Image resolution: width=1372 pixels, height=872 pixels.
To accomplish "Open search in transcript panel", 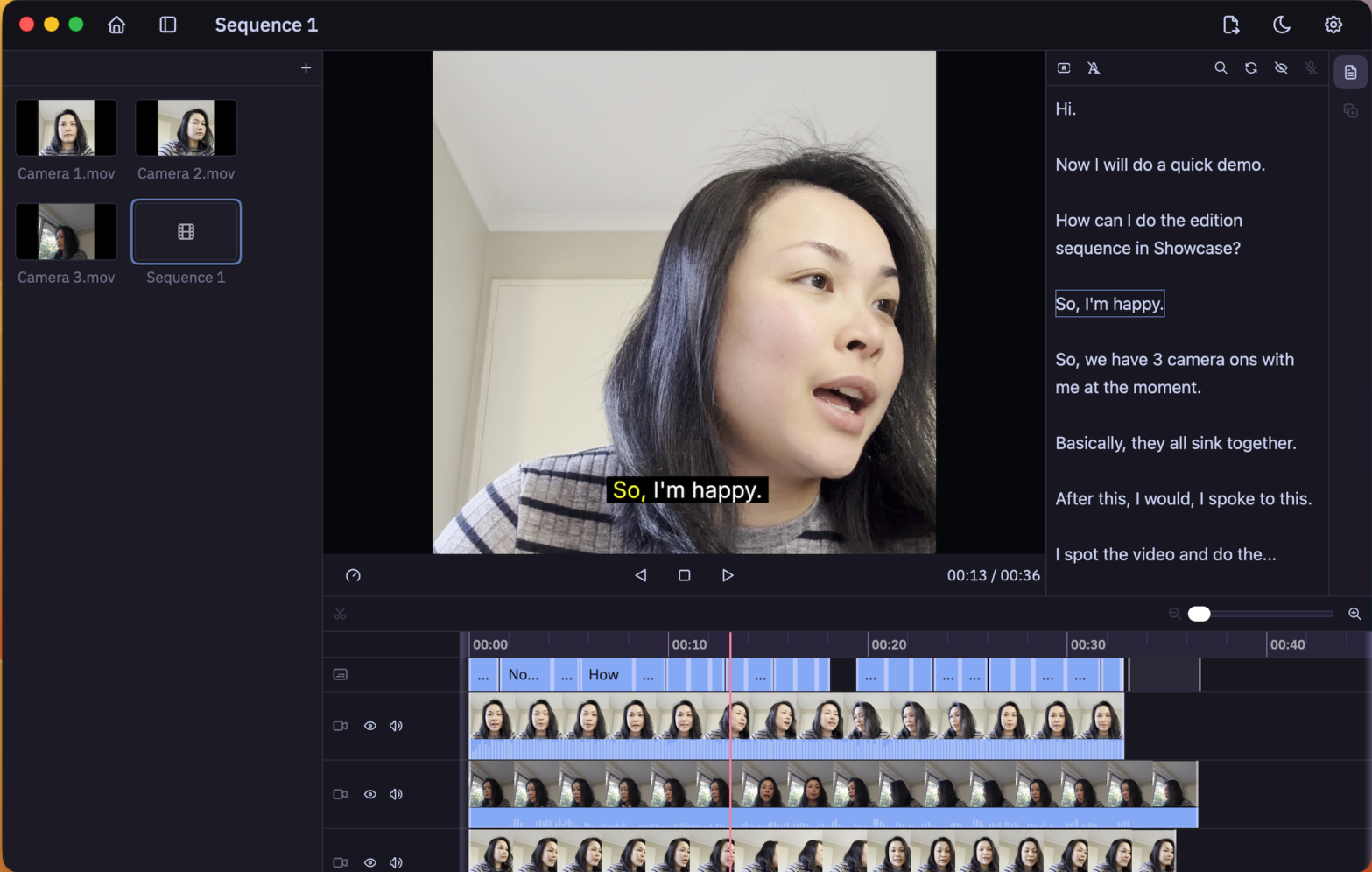I will click(x=1221, y=67).
